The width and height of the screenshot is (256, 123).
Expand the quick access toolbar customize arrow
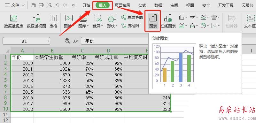coord(74,5)
